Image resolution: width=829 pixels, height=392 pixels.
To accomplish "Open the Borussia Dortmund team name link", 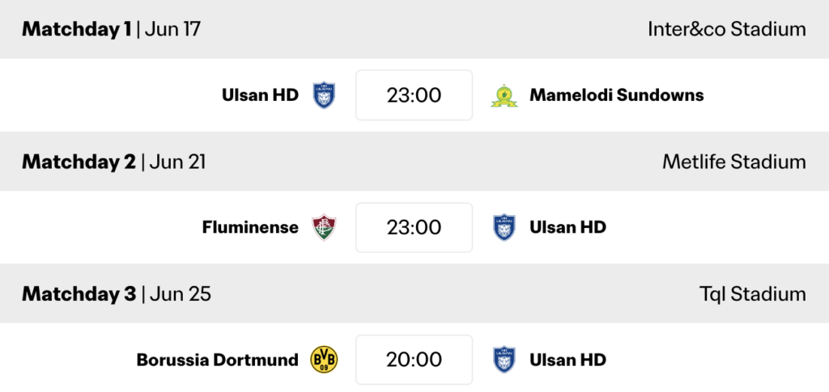I will [x=217, y=360].
